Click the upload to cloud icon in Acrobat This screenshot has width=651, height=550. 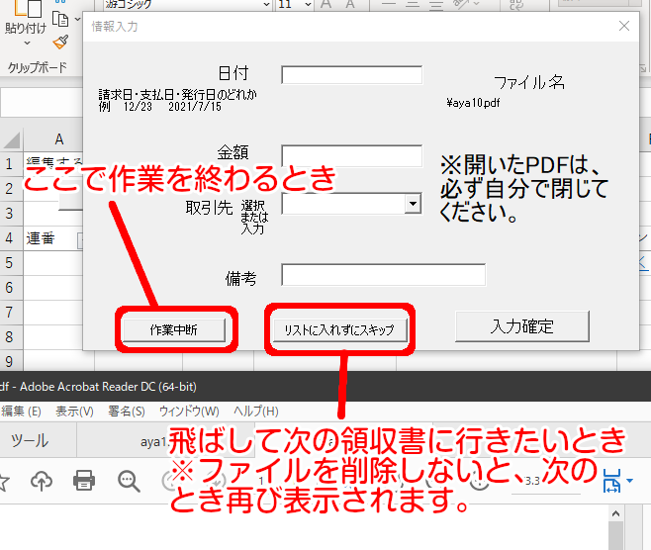coord(42,481)
